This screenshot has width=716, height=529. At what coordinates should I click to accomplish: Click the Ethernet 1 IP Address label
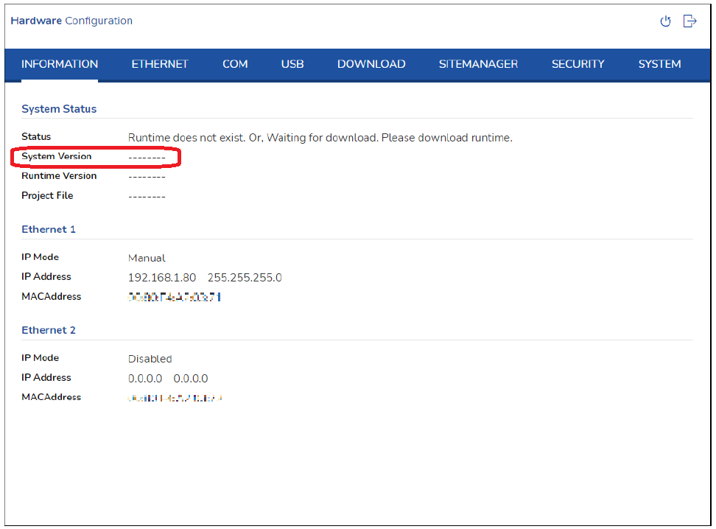tap(46, 277)
